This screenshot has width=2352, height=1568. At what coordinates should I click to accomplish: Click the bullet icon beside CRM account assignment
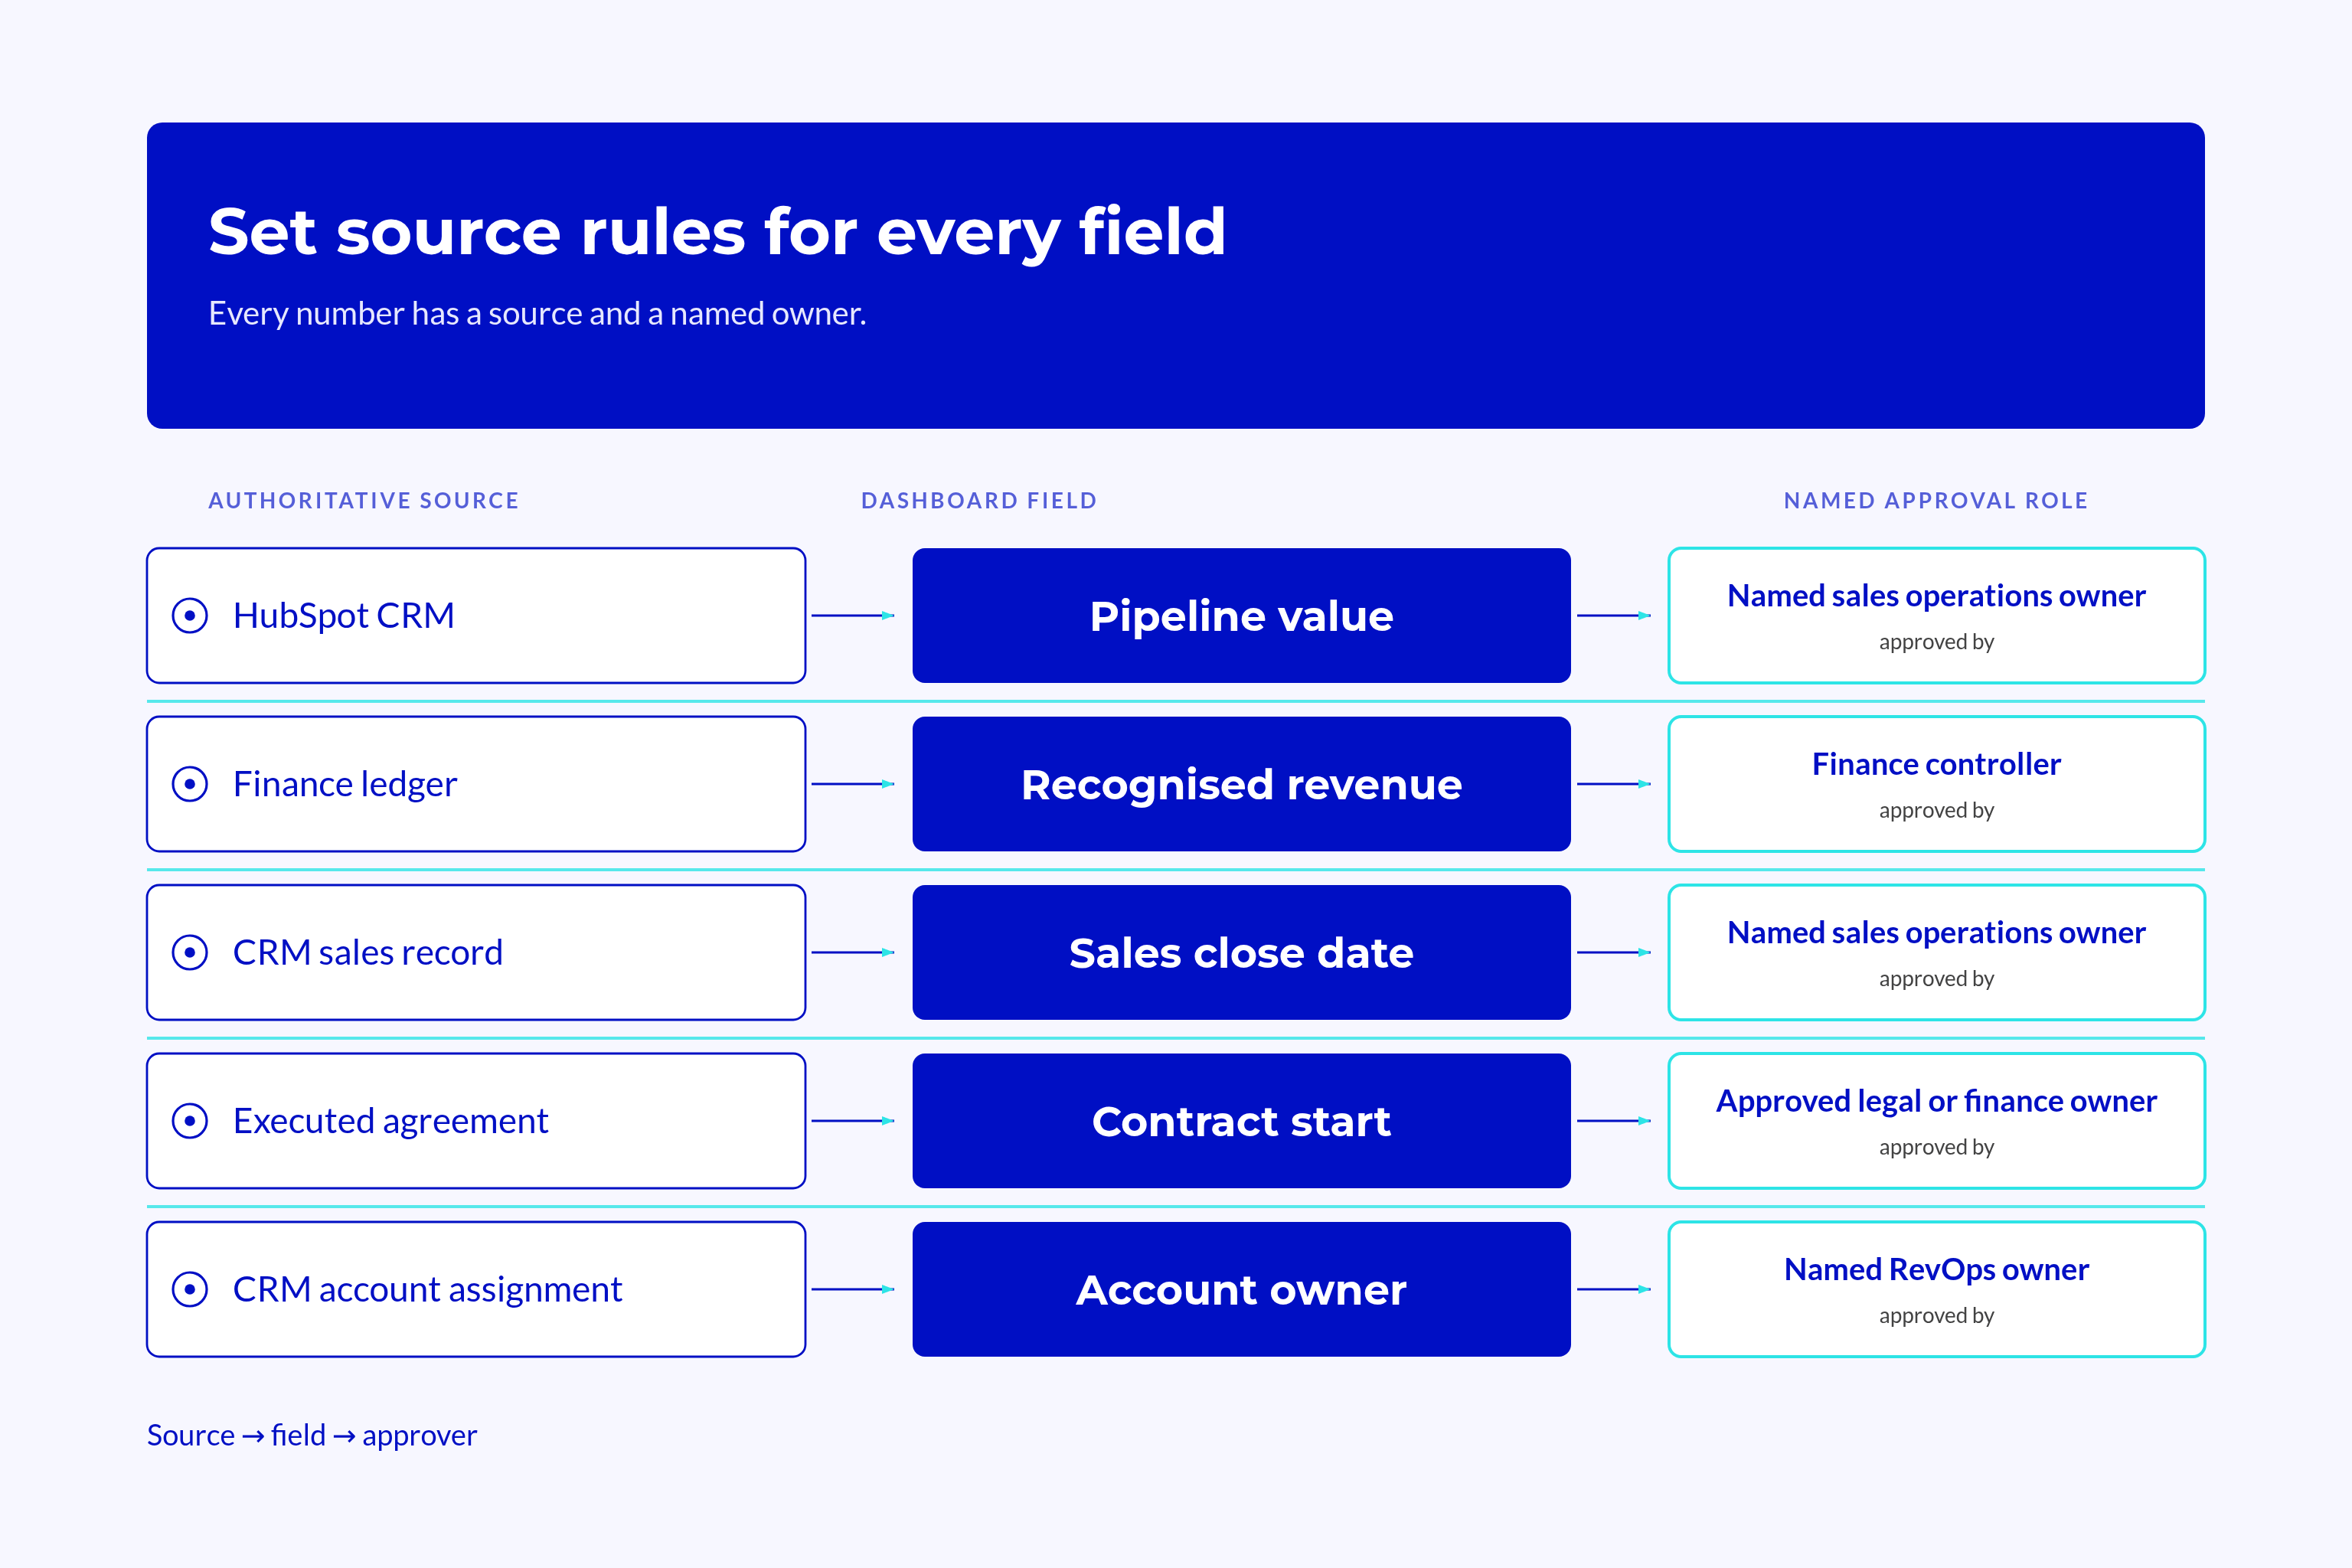pyautogui.click(x=190, y=1289)
